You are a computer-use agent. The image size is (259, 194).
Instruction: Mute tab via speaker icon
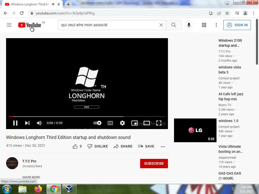53,4
